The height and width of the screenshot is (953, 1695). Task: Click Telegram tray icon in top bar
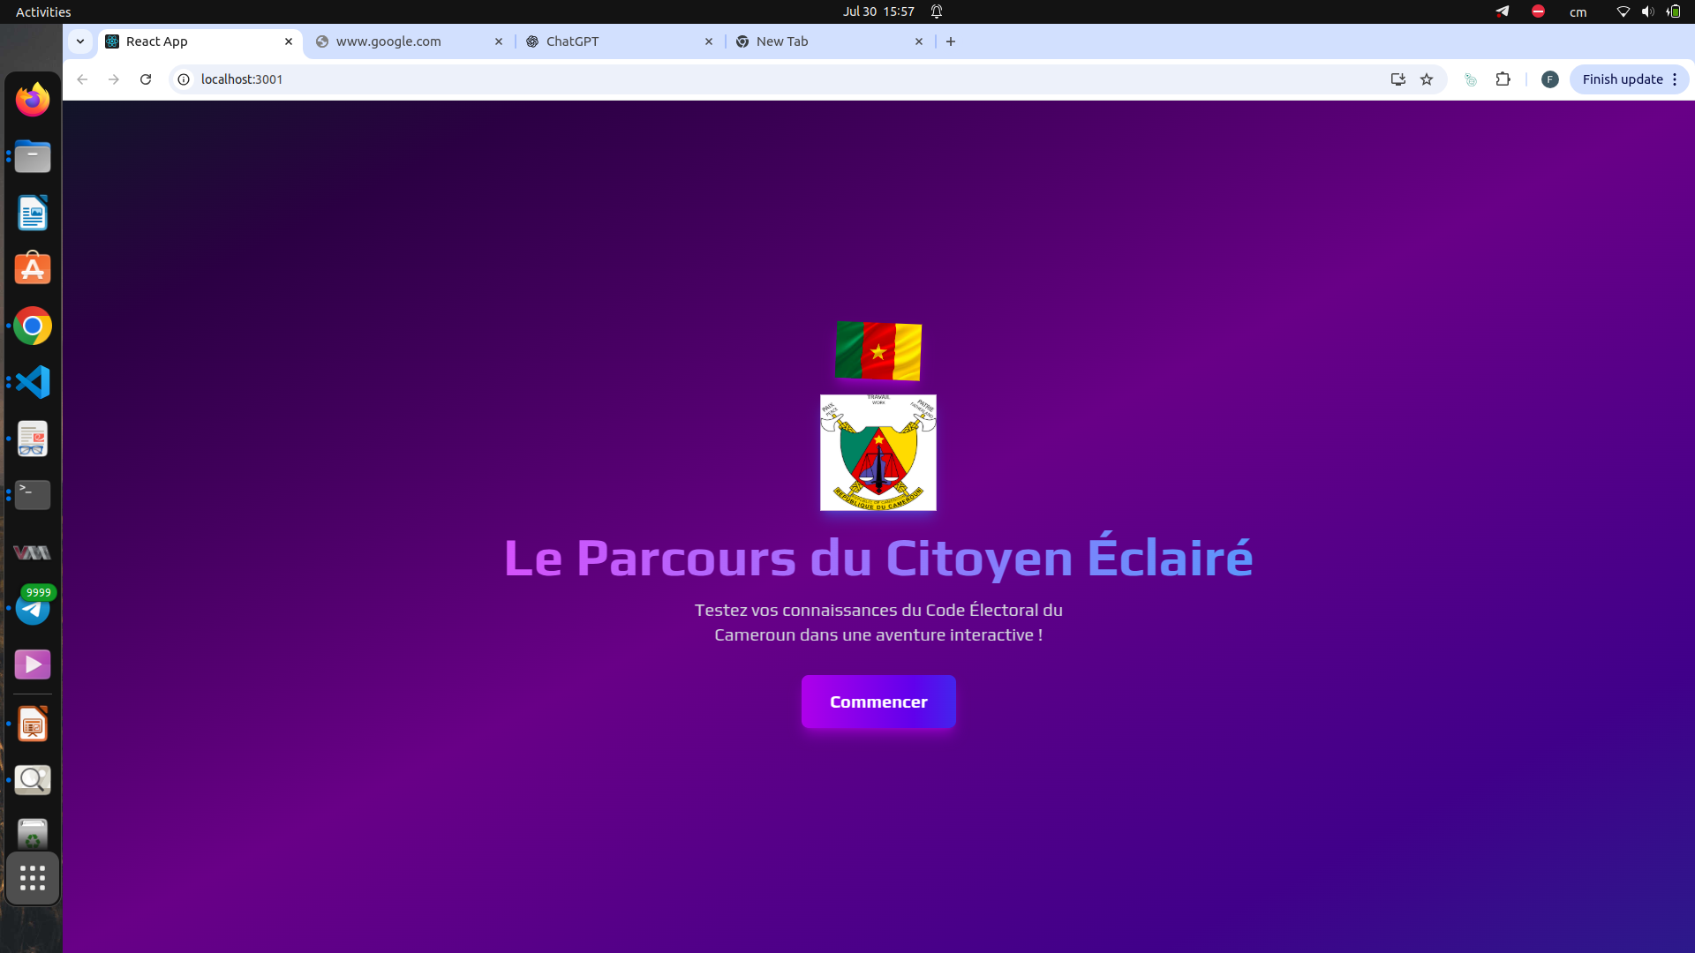1503,11
